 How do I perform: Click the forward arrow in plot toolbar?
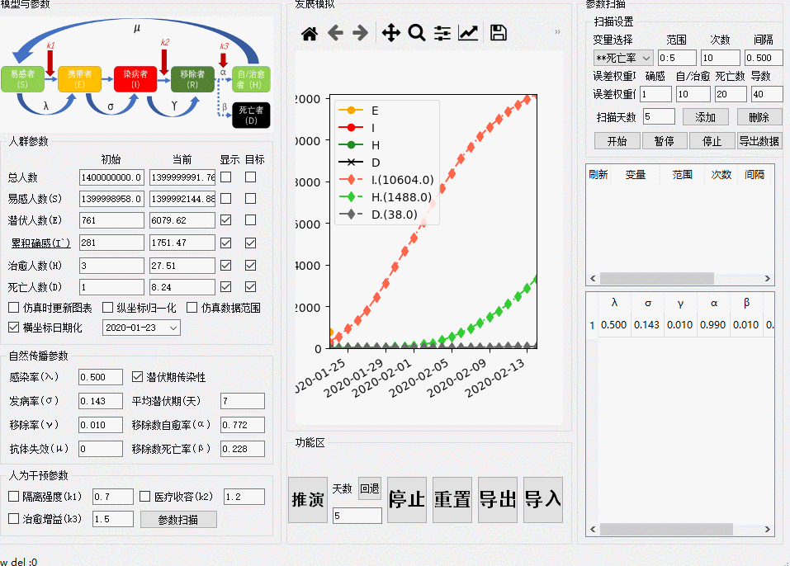[360, 33]
